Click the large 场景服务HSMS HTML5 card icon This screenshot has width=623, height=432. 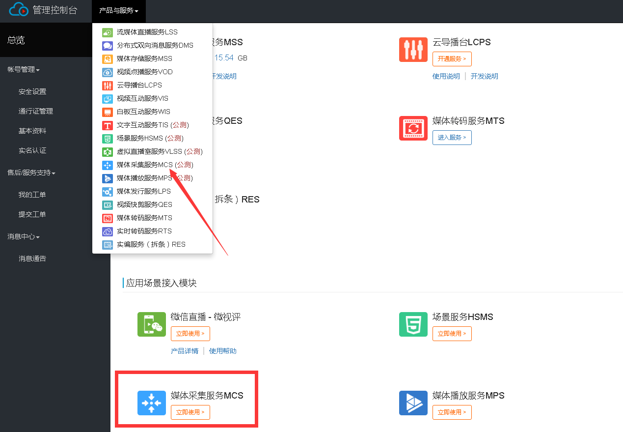(413, 324)
